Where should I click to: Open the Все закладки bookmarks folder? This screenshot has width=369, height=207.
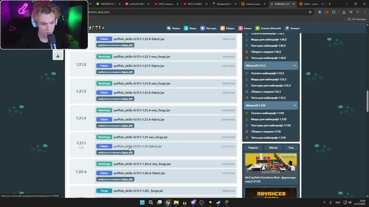tap(357, 19)
